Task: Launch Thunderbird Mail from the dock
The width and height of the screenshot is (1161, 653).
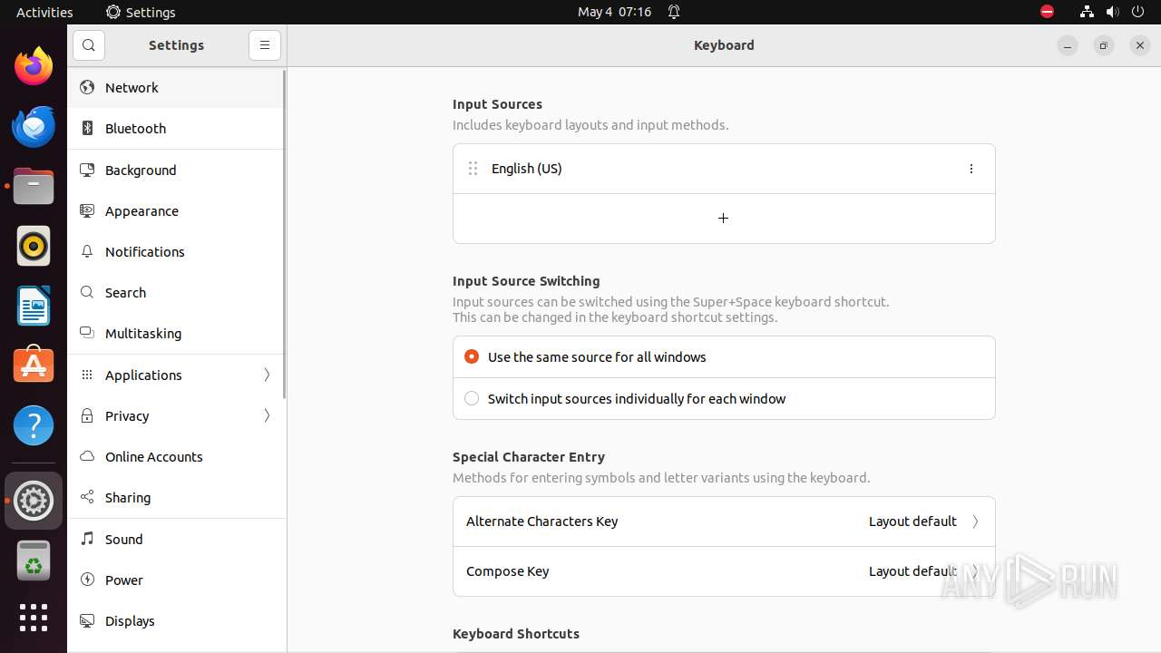Action: click(34, 126)
